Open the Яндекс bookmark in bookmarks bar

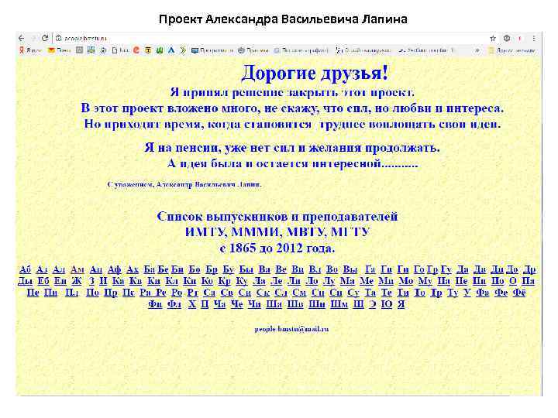pos(30,50)
